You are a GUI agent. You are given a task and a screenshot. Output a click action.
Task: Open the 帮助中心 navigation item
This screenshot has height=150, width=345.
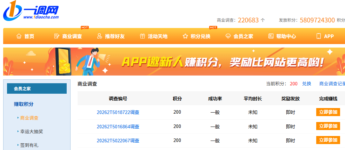pyautogui.click(x=286, y=36)
